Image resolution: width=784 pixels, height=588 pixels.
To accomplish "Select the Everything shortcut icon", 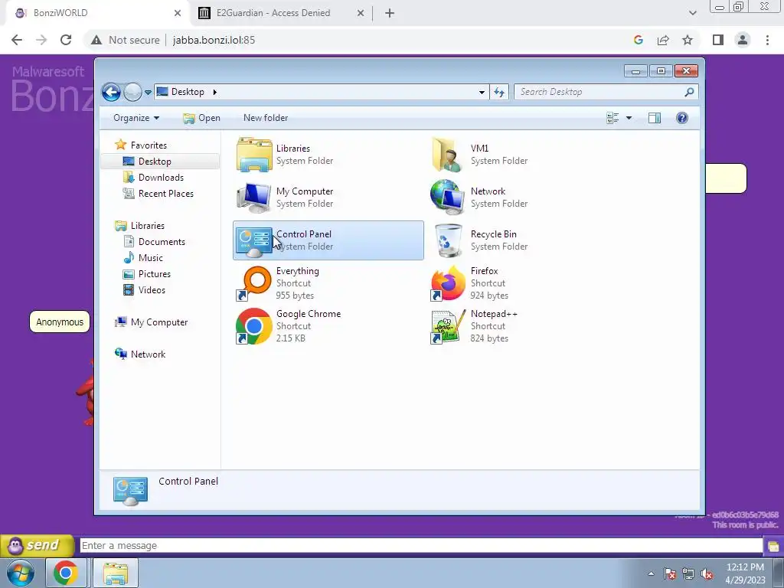I will 254,283.
